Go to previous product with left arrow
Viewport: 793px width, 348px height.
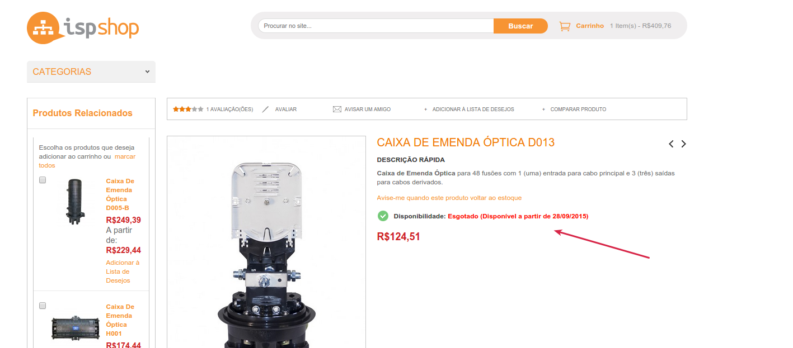click(671, 144)
